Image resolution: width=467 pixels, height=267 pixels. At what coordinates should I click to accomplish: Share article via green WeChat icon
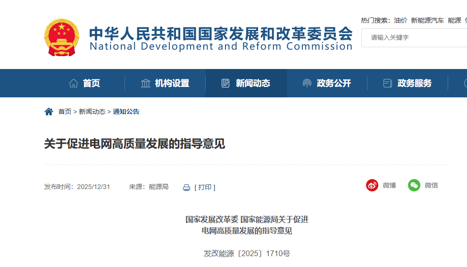414,185
